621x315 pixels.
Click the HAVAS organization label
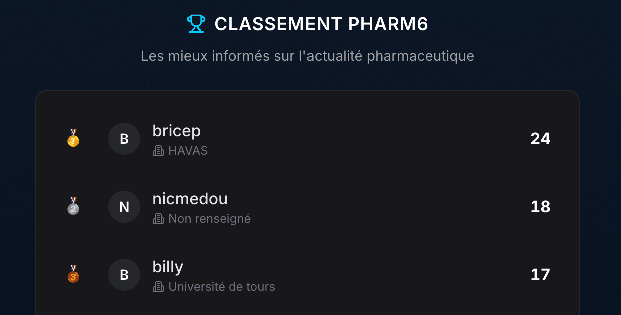188,151
